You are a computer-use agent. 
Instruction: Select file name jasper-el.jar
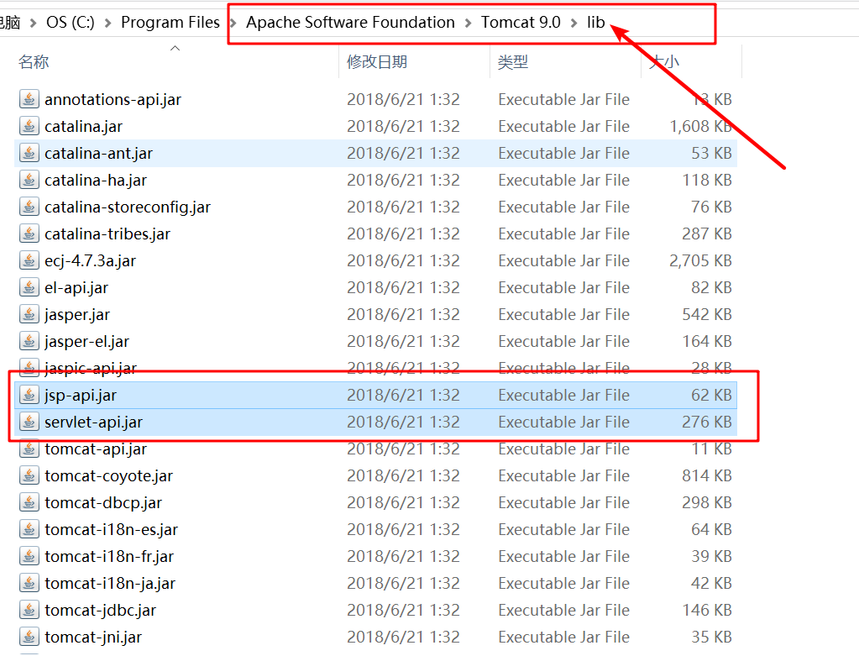click(86, 341)
